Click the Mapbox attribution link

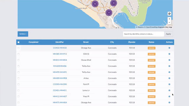tap(140, 27)
